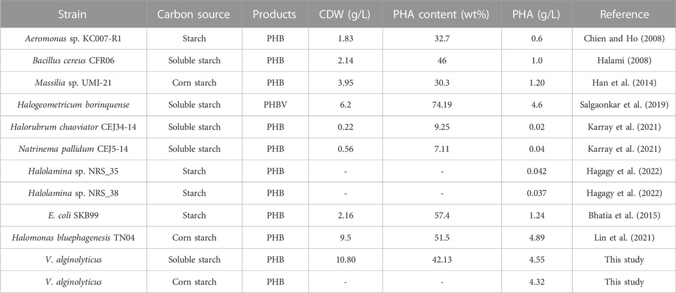Click the E. coli SKB99 strain cell
This screenshot has height=293, width=676.
coord(73,215)
